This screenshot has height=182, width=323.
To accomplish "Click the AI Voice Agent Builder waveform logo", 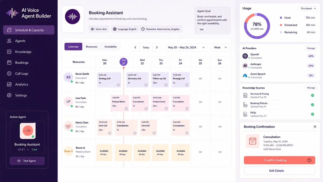I will click(x=12, y=13).
